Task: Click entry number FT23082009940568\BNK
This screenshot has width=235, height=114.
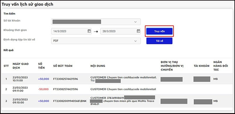Action: pyautogui.click(x=70, y=101)
